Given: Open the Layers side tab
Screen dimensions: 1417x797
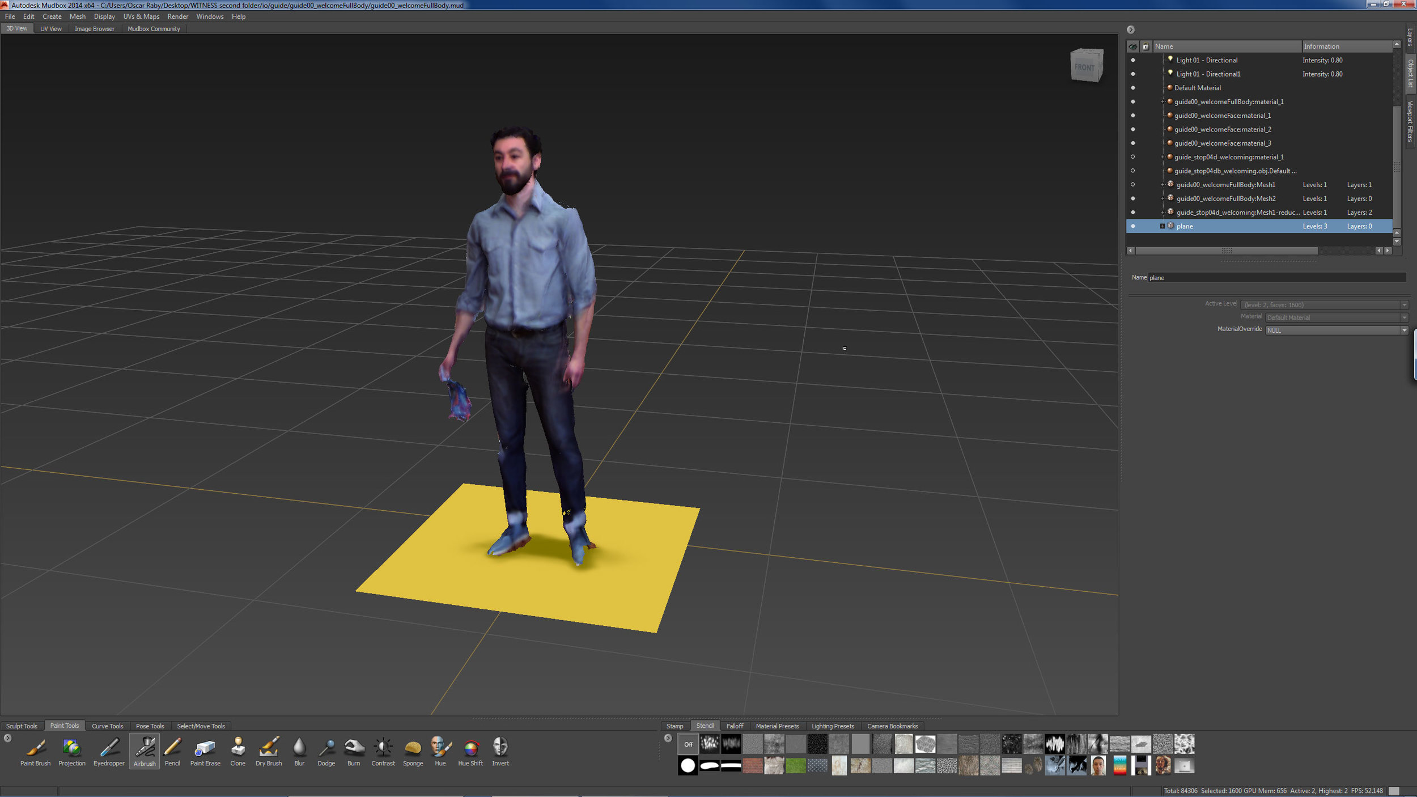Looking at the screenshot, I should tap(1410, 37).
